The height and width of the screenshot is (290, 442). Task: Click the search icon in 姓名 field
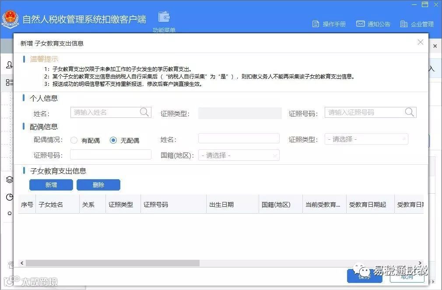(144, 112)
